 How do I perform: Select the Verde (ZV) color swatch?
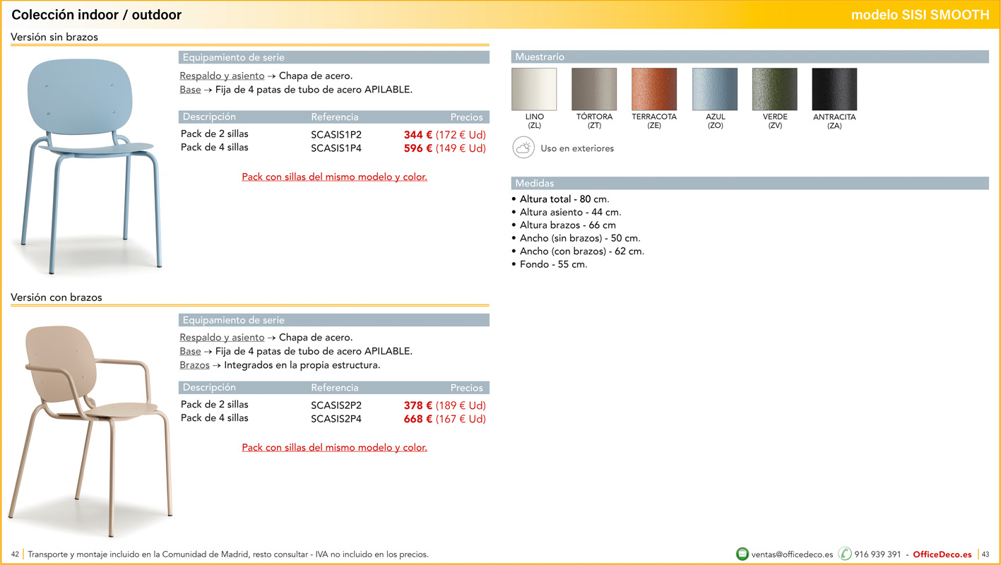pos(775,90)
